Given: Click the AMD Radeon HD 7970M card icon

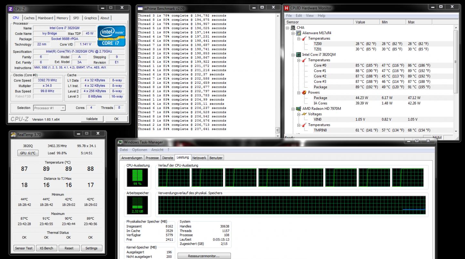Looking at the screenshot, I should click(299, 109).
